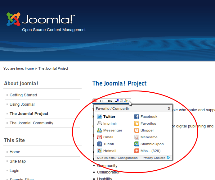Click the Messenger people icon
The width and height of the screenshot is (215, 180).
click(x=100, y=130)
